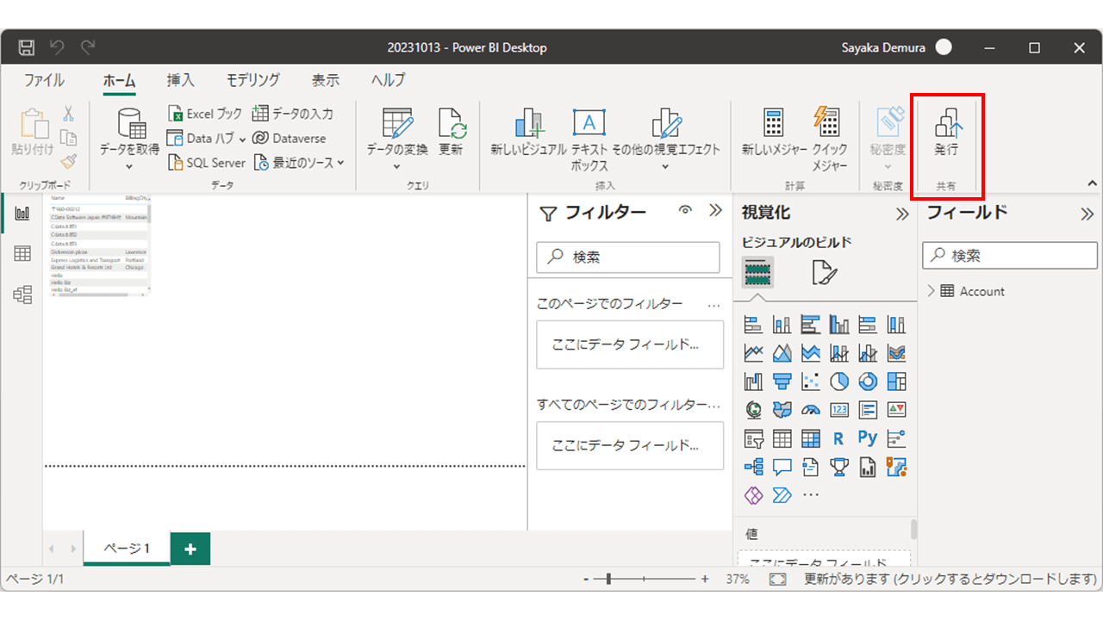Click Excel ブック data source button
This screenshot has height=620, width=1103.
tap(204, 114)
